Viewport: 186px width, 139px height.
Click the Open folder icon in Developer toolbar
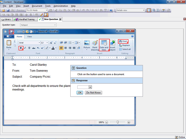tap(4, 10)
